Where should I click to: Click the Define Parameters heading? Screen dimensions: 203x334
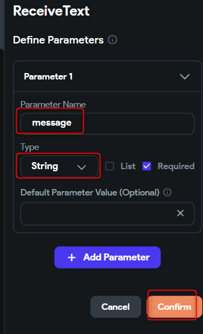click(59, 40)
